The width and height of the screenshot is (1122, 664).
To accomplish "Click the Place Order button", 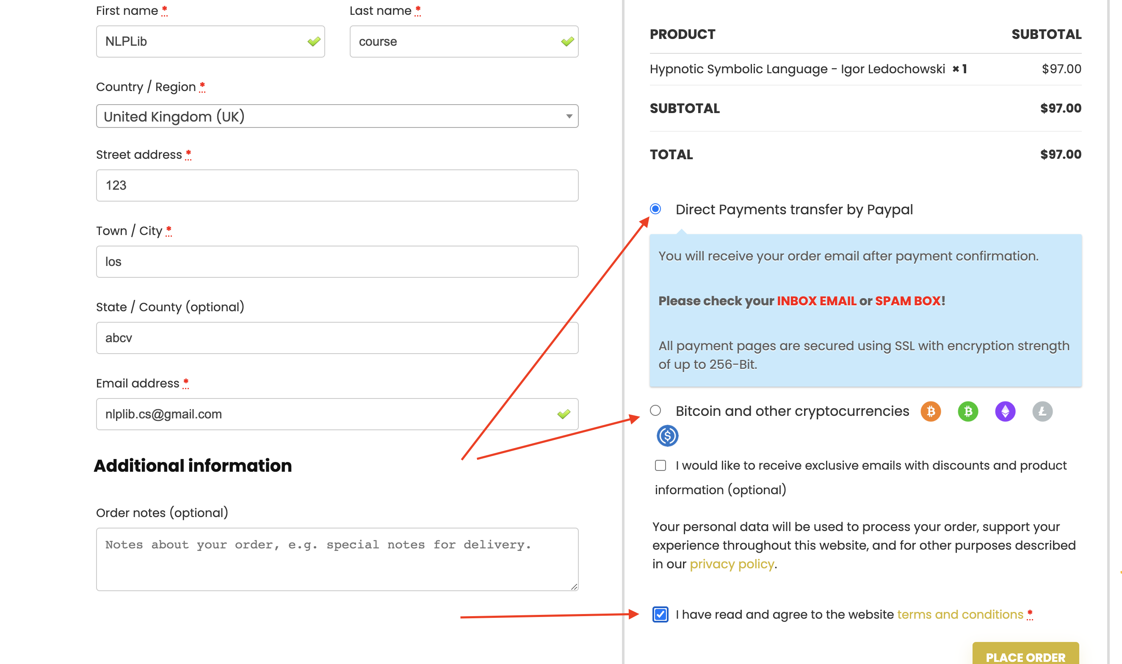I will pyautogui.click(x=1025, y=655).
